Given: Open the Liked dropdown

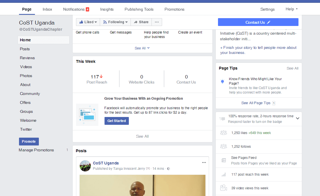Looking at the screenshot, I should (x=88, y=22).
